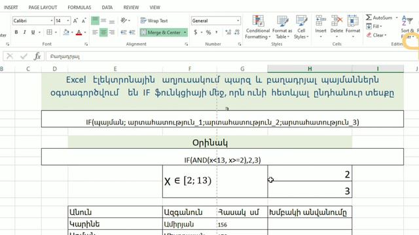Screen dimensions: 419x235
Task: Open Merge & Center dropdown arrow
Action: [185, 33]
